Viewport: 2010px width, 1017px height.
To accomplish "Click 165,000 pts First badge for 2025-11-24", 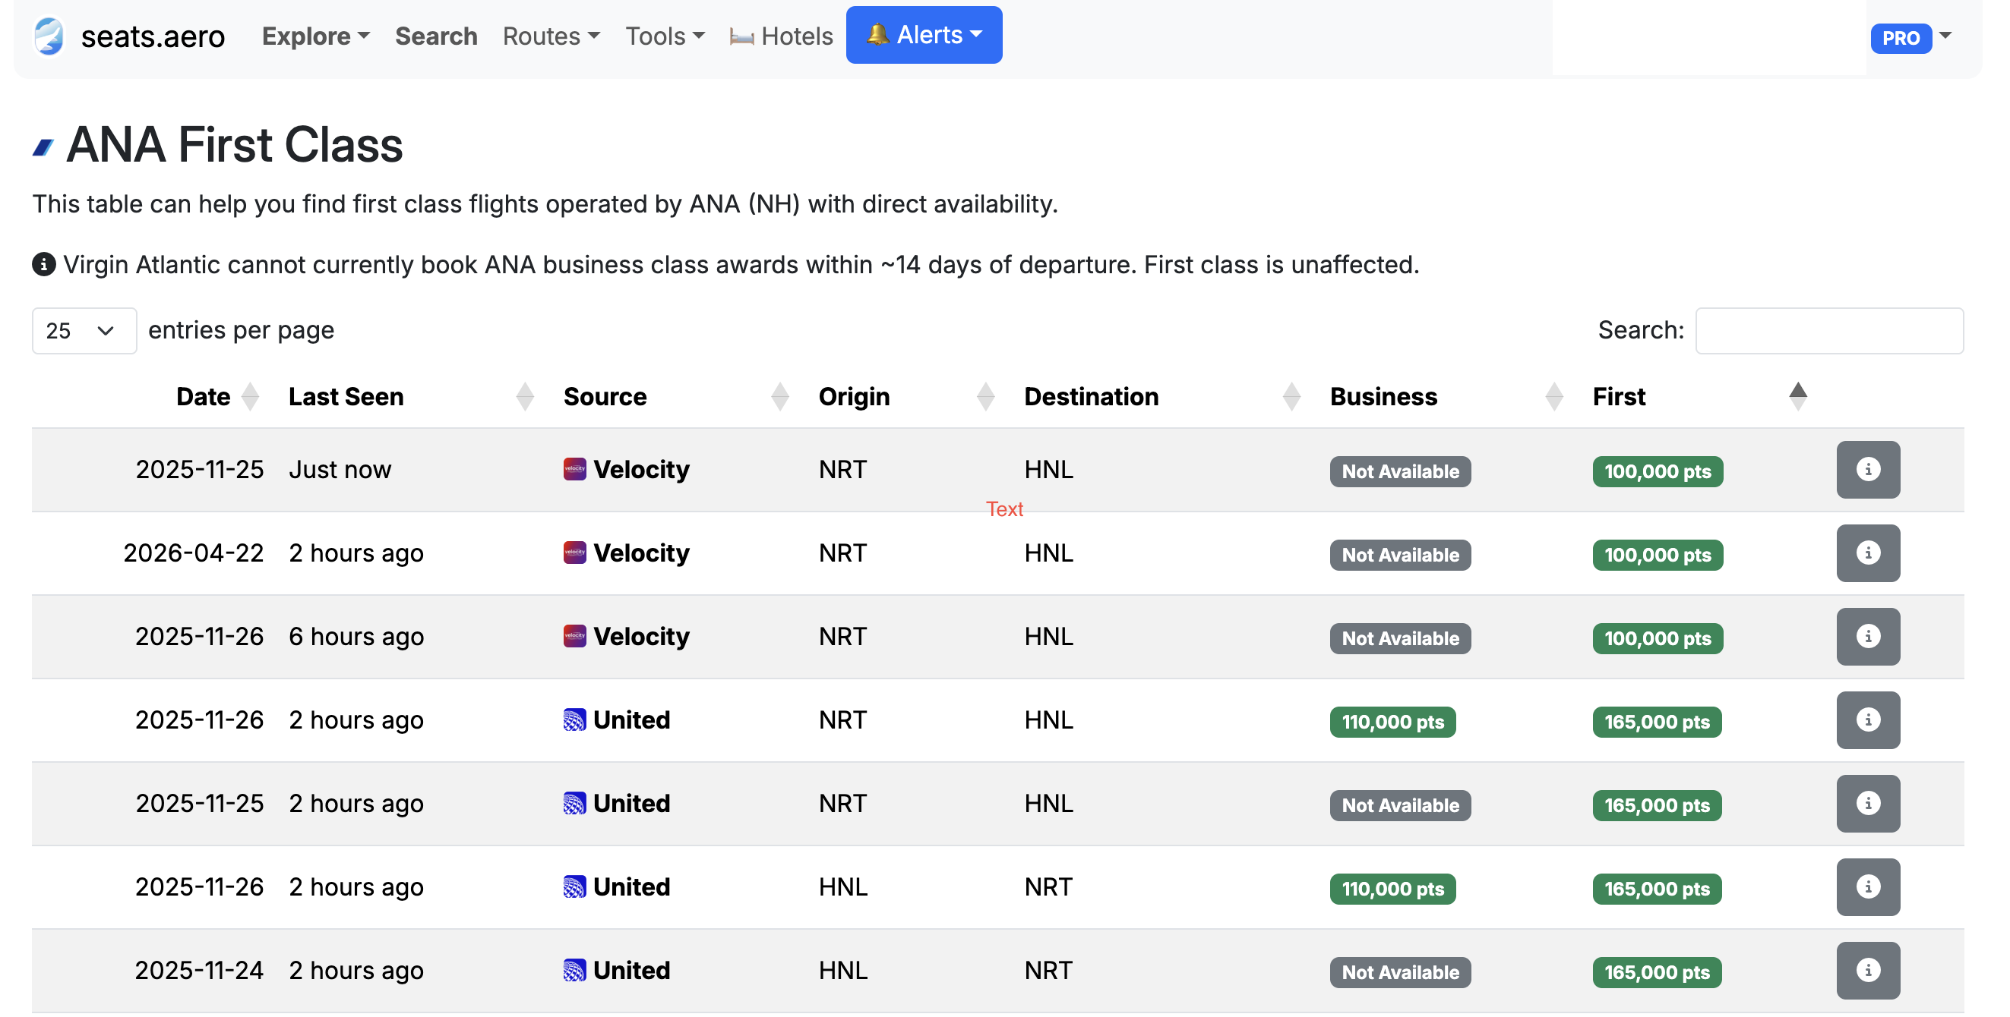I will pos(1657,971).
